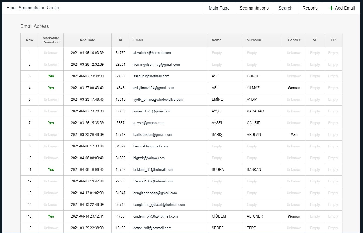
Task: Go to the Segmantations page
Action: click(x=254, y=8)
